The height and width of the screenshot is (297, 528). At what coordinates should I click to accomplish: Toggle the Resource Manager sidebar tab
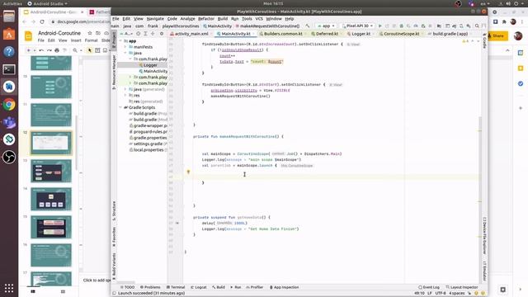(114, 72)
